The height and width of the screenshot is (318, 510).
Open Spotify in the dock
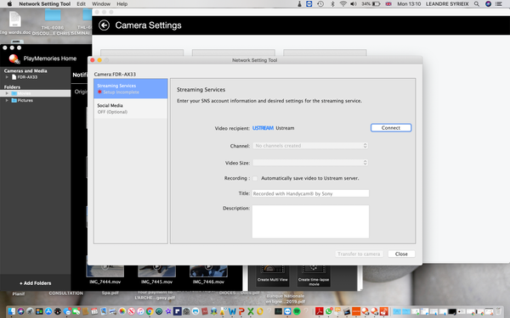297,311
